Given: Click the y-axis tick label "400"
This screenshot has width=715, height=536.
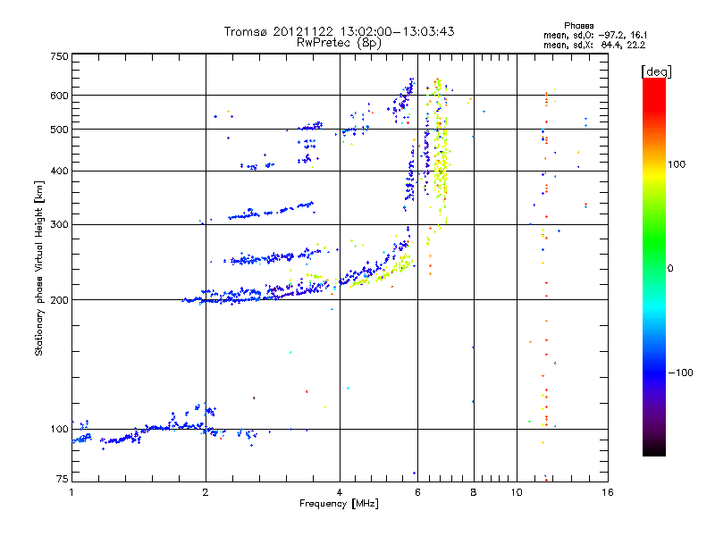Looking at the screenshot, I should 59,171.
